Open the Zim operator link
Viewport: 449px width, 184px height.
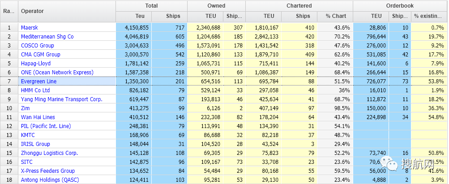click(26, 108)
